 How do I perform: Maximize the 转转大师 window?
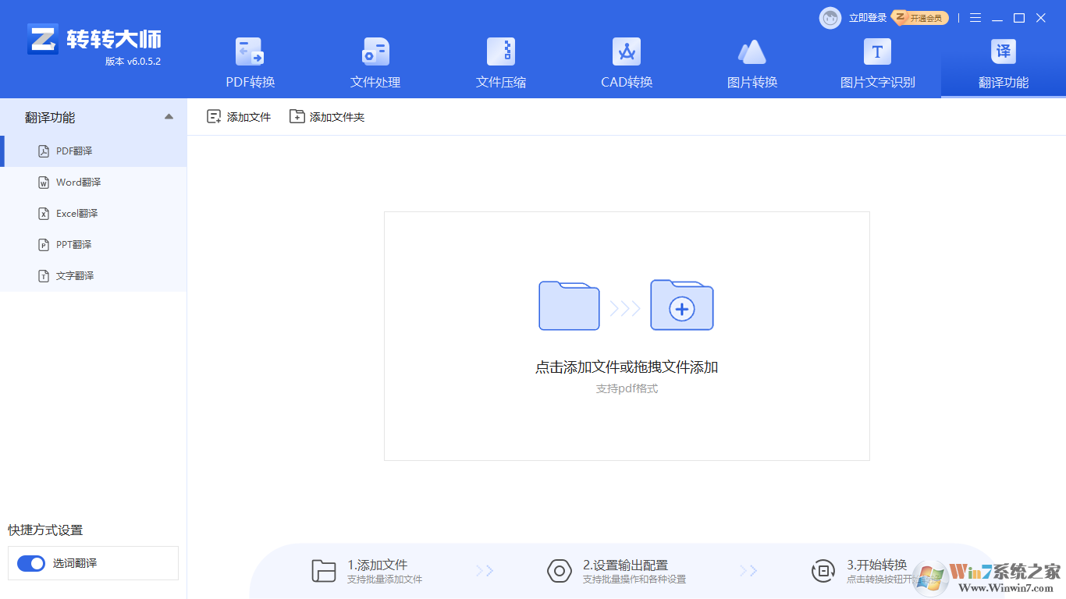1019,18
